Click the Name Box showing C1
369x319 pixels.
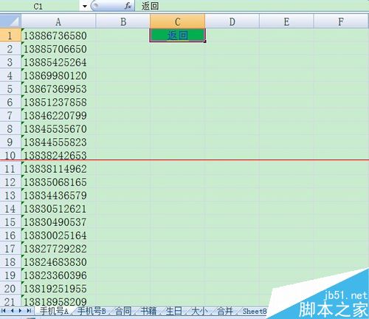click(x=39, y=6)
